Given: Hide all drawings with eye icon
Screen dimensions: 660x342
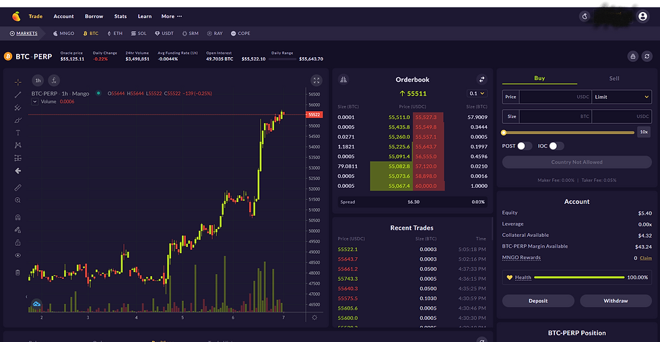Looking at the screenshot, I should click(x=18, y=255).
